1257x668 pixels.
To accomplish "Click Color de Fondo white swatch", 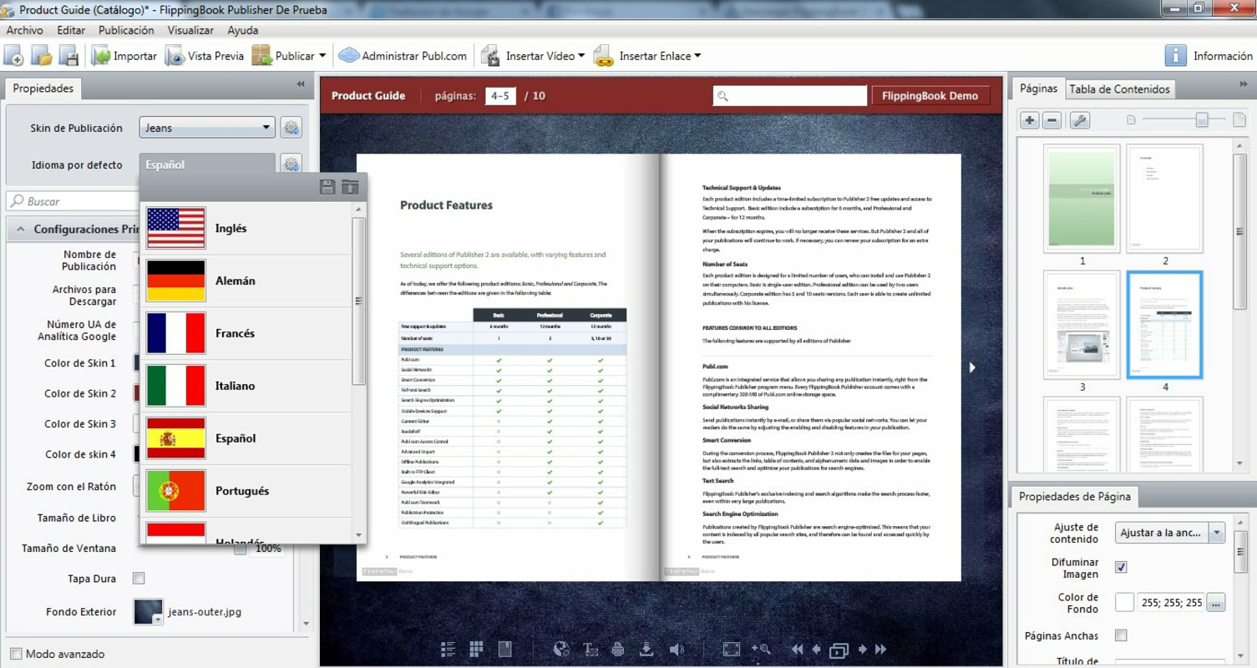I will pos(1124,602).
